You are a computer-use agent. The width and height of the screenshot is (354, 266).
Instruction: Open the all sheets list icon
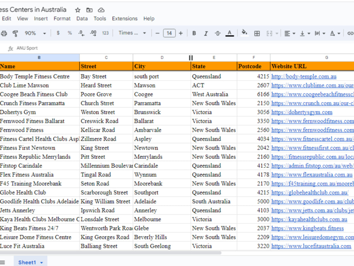point(2,262)
